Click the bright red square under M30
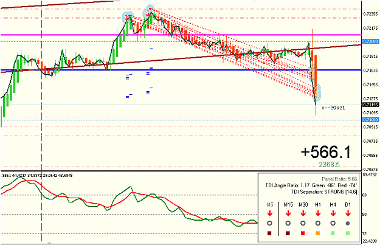 (x=303, y=233)
